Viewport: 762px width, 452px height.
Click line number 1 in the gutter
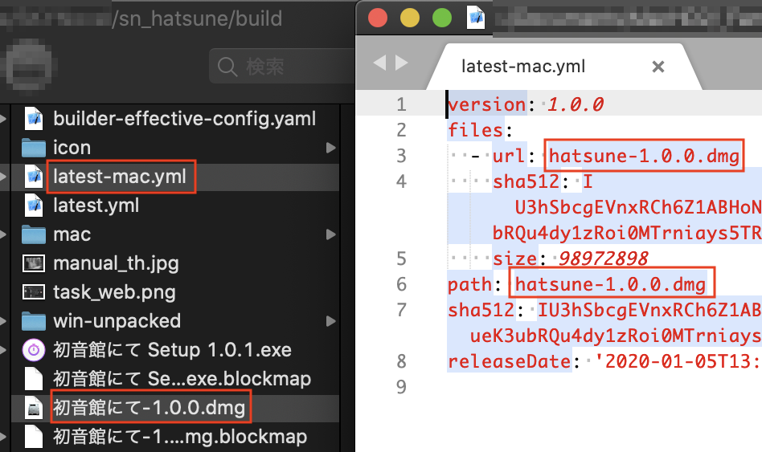401,104
